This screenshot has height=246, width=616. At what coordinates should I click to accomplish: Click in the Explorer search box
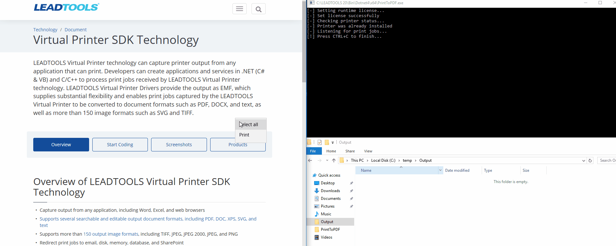(607, 160)
